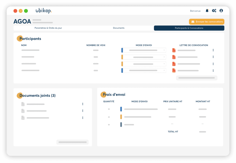The width and height of the screenshot is (236, 163).
Task: Open the Mode d'envoi dropdown on the fourth row
Action: [x=144, y=70]
